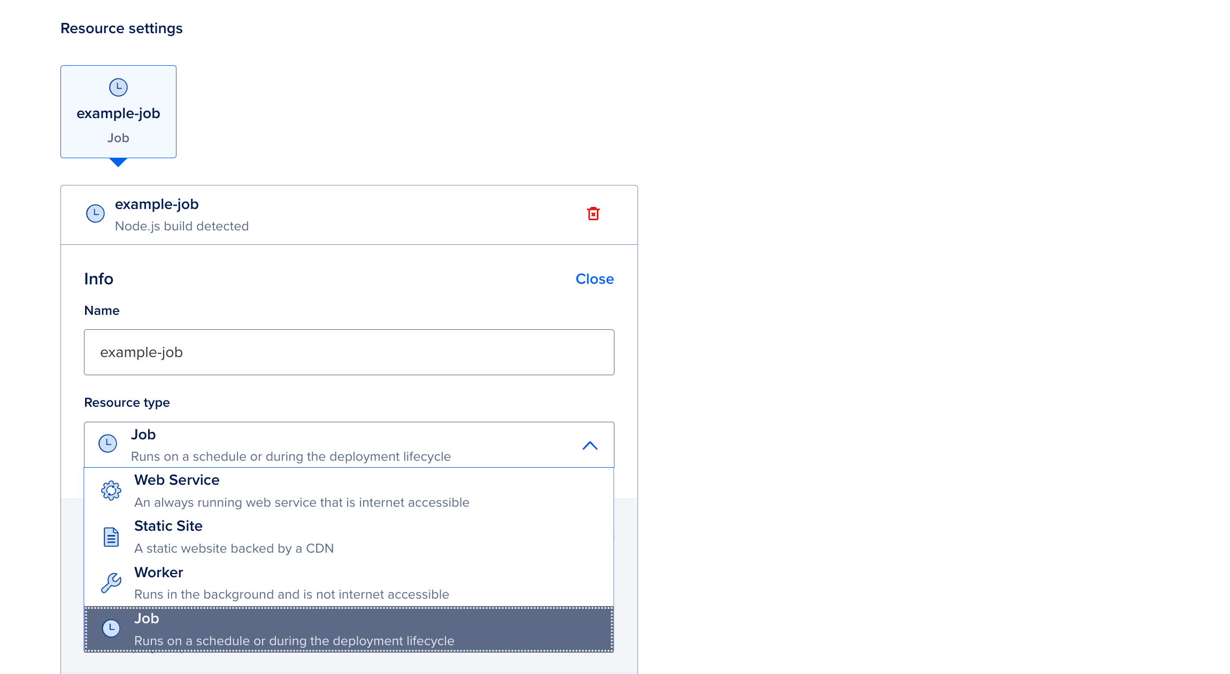Open the Resource type selector
Screen dimensions: 1230x674
349,444
